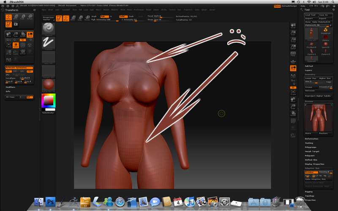Click the Zoom icon on right shelf
Viewport: 338px width, 211px height.
point(293,33)
